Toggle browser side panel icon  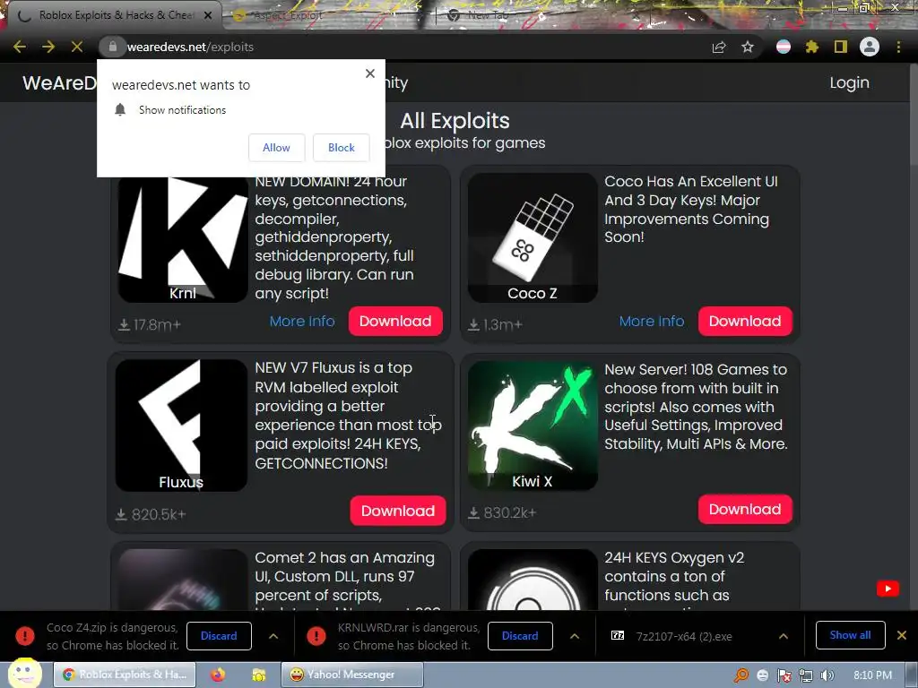pyautogui.click(x=841, y=47)
